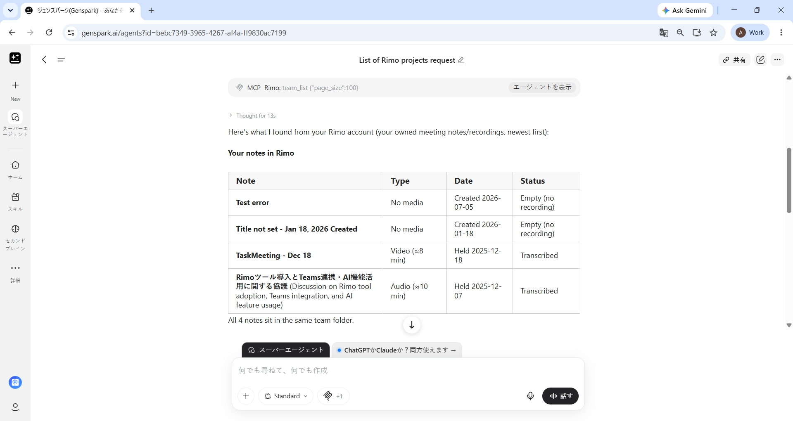Open the MCP tools plug button
The height and width of the screenshot is (421, 793).
[333, 396]
